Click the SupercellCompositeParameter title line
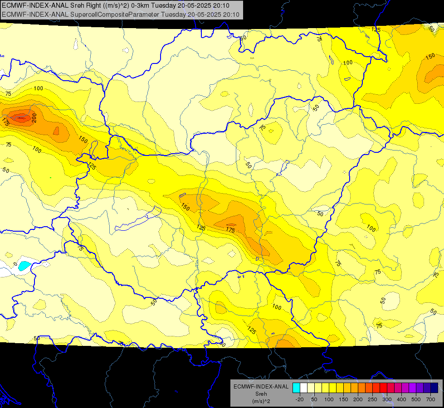This screenshot has height=408, width=444. [x=121, y=15]
